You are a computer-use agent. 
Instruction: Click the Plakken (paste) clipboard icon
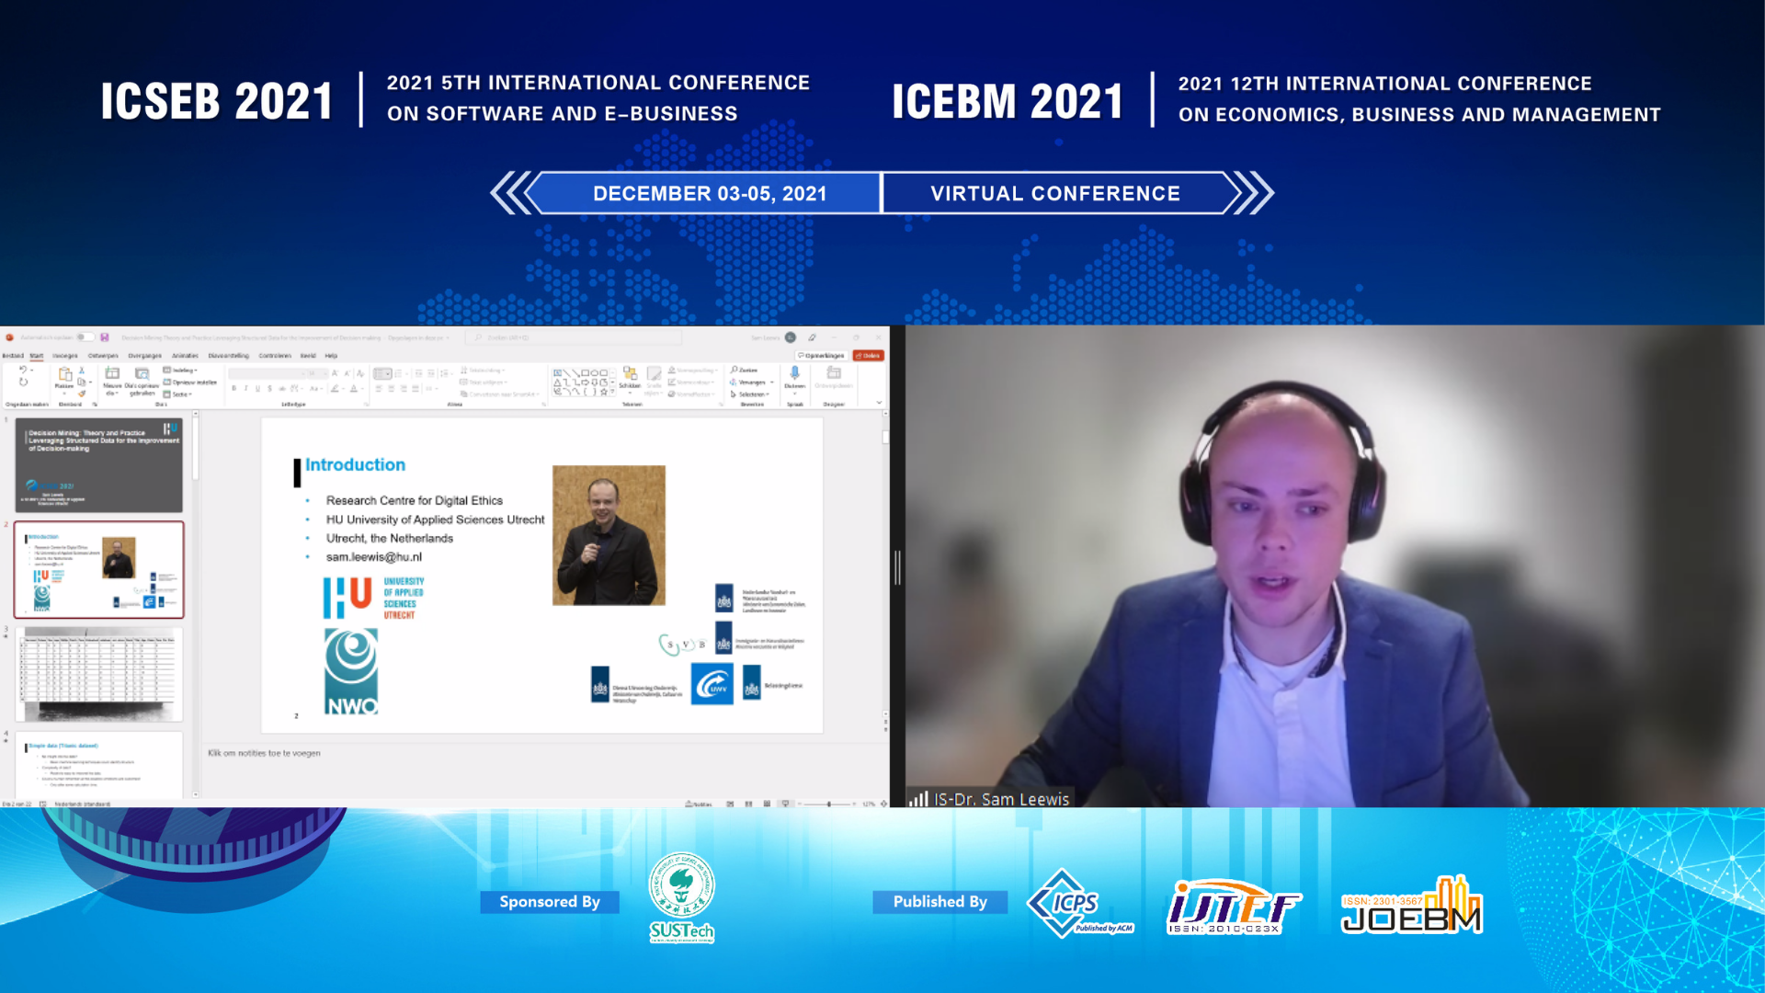click(x=64, y=374)
